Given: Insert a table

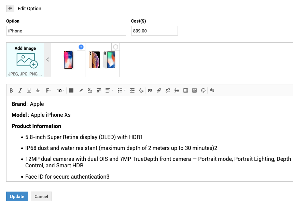Looking at the screenshot, I should coord(185,90).
